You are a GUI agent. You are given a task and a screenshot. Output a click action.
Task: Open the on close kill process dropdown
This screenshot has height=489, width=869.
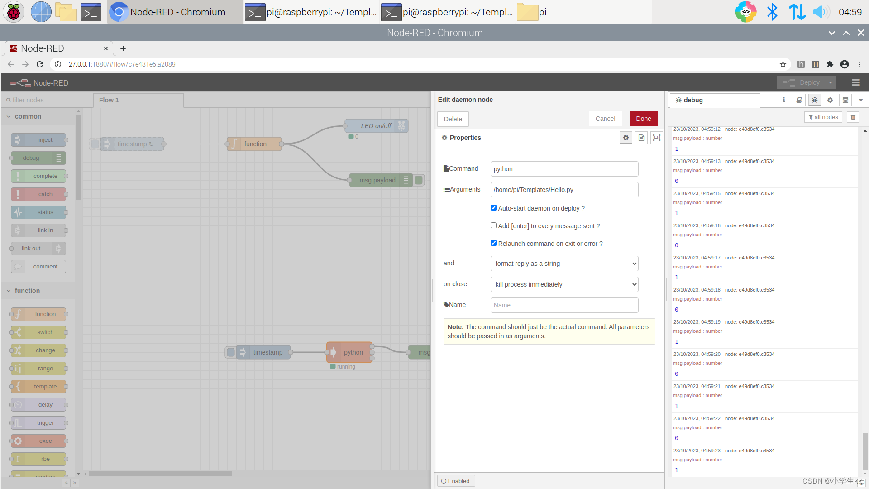(x=564, y=284)
